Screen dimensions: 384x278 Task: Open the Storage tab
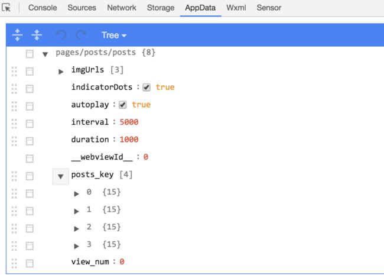[161, 8]
